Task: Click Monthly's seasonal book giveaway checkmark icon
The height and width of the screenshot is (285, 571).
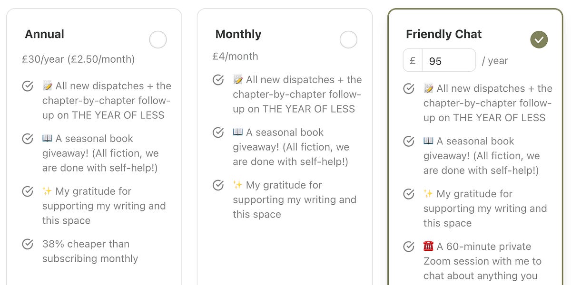Action: point(218,133)
